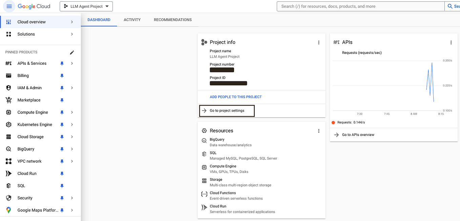Expand the Security sidebar entry
Image resolution: width=460 pixels, height=221 pixels.
point(72,198)
